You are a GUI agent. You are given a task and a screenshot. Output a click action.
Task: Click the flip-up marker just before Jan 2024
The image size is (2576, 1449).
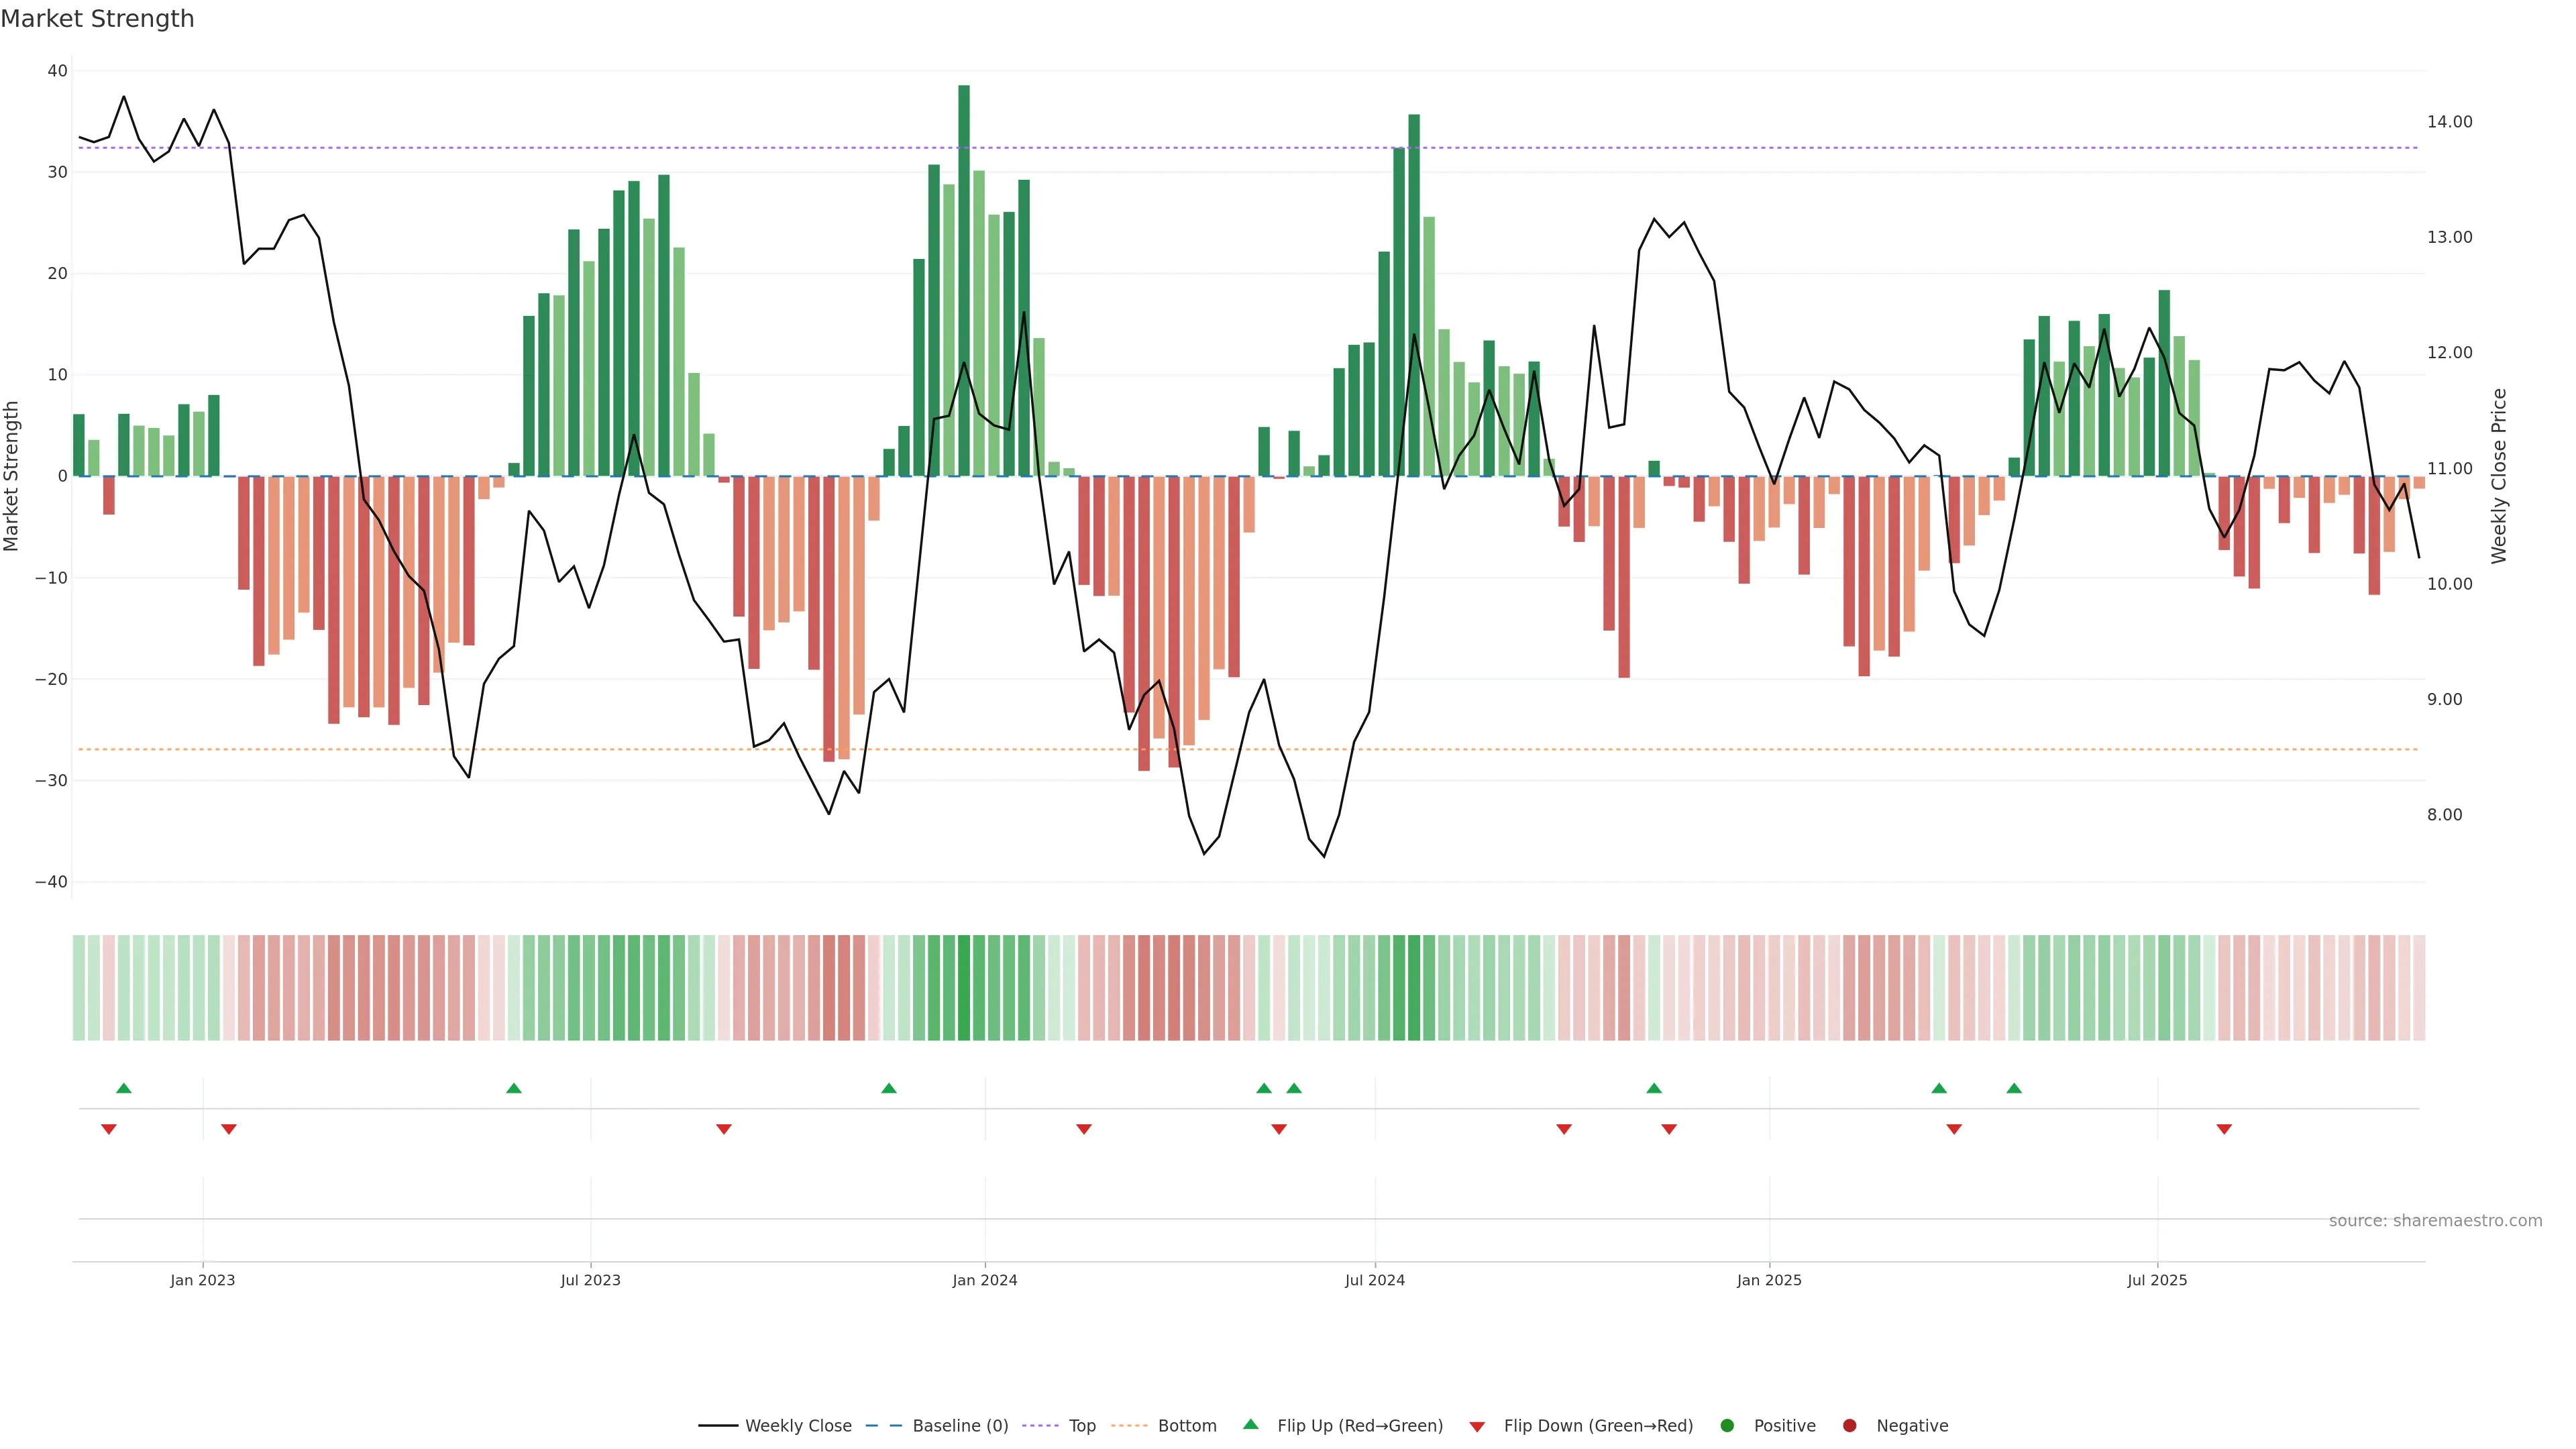tap(889, 1088)
